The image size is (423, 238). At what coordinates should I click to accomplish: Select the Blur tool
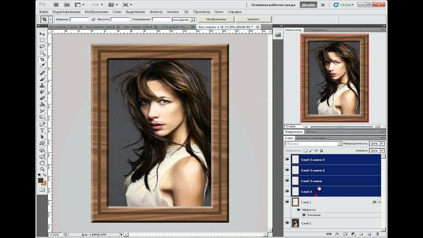click(42, 111)
